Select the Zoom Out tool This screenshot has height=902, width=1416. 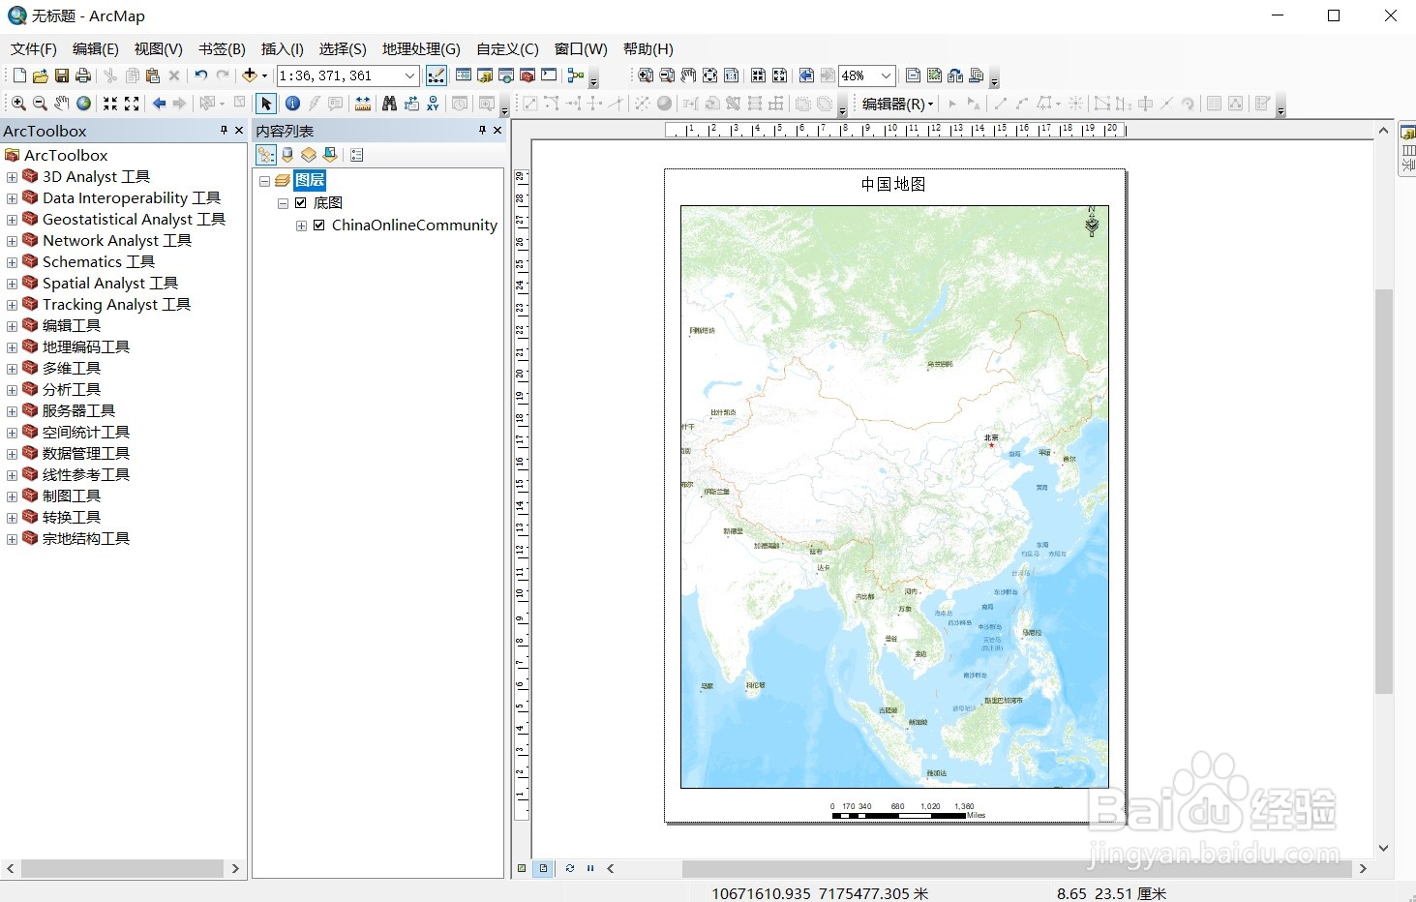40,104
